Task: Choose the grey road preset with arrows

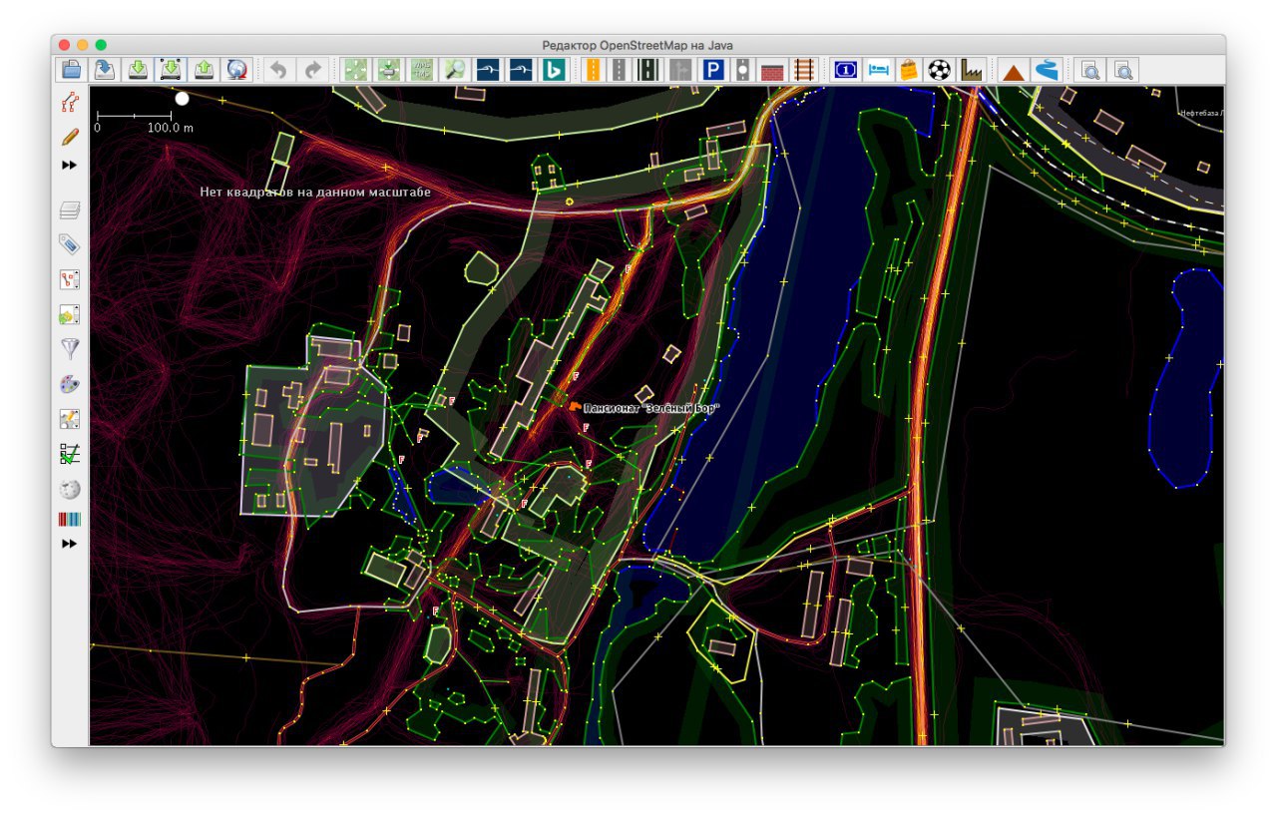Action: (681, 69)
